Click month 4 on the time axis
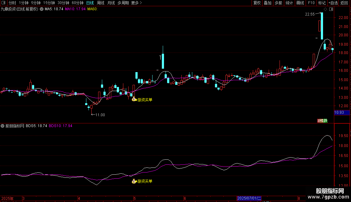Viewport: 351px width, 202px height. [79, 198]
